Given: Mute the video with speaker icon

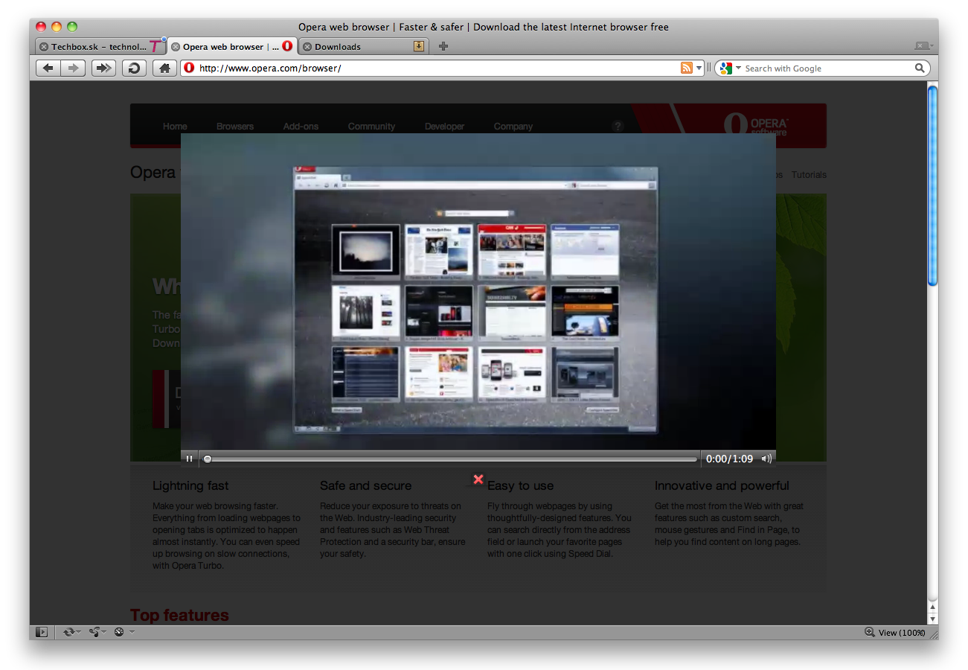Looking at the screenshot, I should (x=766, y=459).
